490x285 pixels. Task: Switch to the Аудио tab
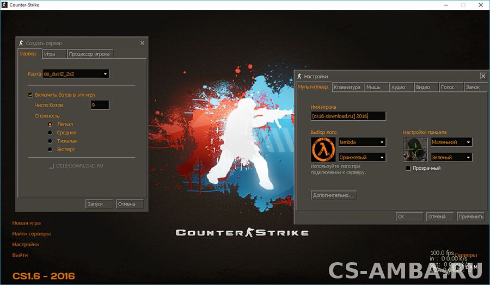click(402, 88)
